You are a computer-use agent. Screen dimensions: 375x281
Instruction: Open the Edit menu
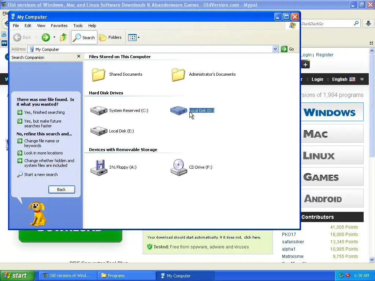(x=28, y=26)
